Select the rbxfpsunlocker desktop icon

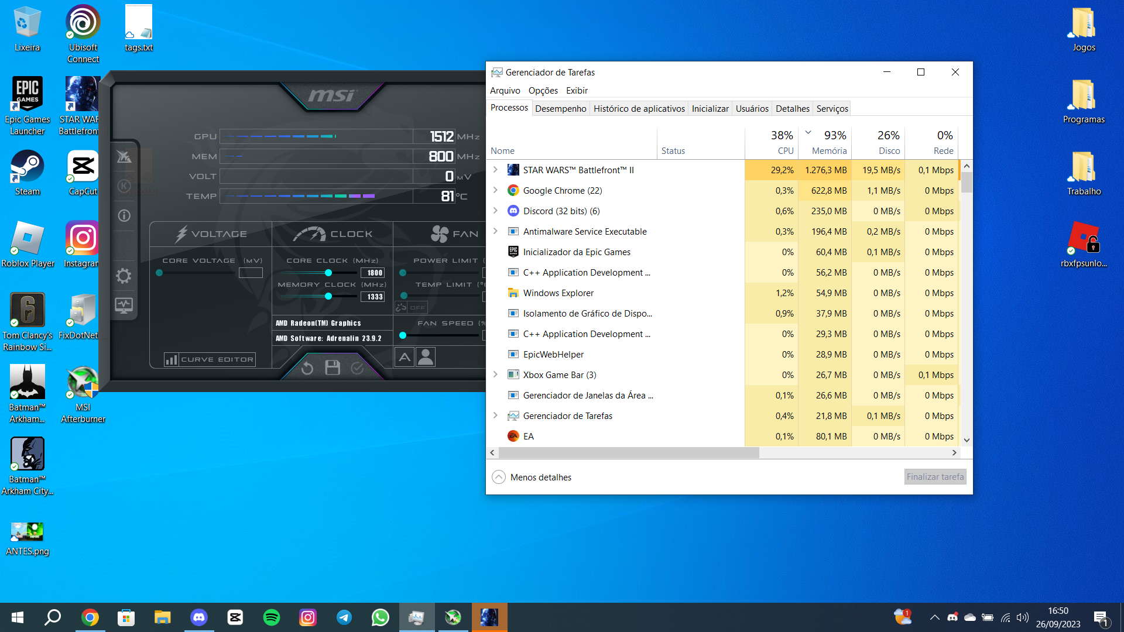pos(1084,245)
